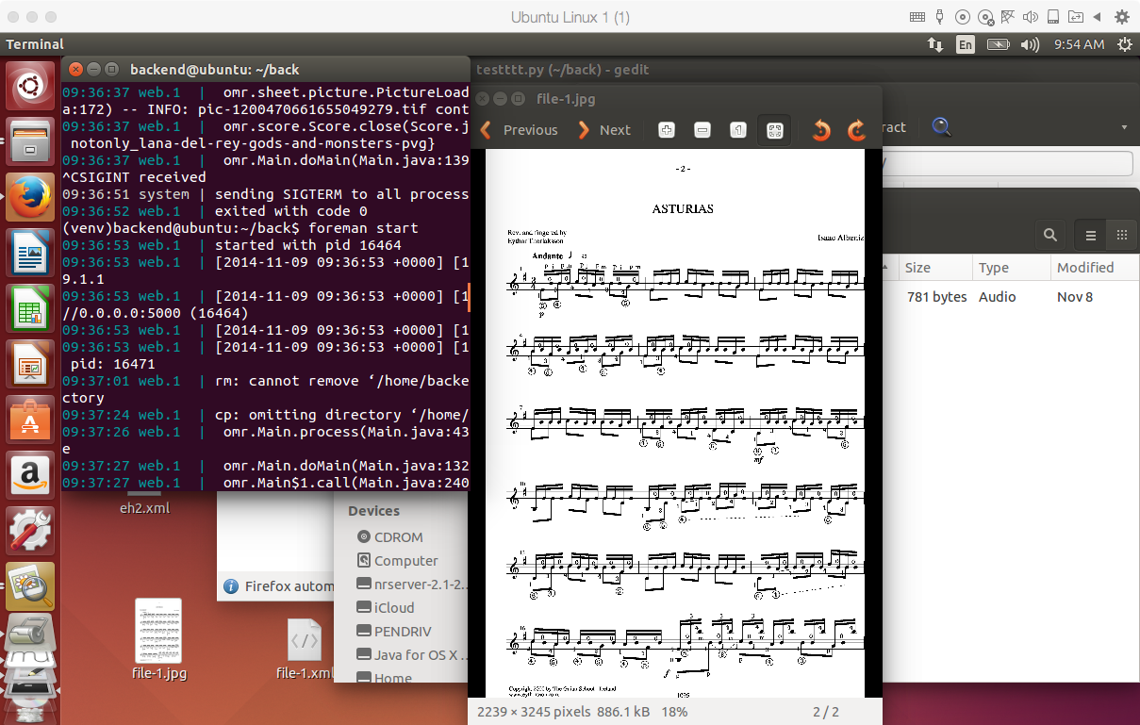
Task: Open the gedit toolbar overflow dropdown arrow
Action: pyautogui.click(x=1124, y=127)
